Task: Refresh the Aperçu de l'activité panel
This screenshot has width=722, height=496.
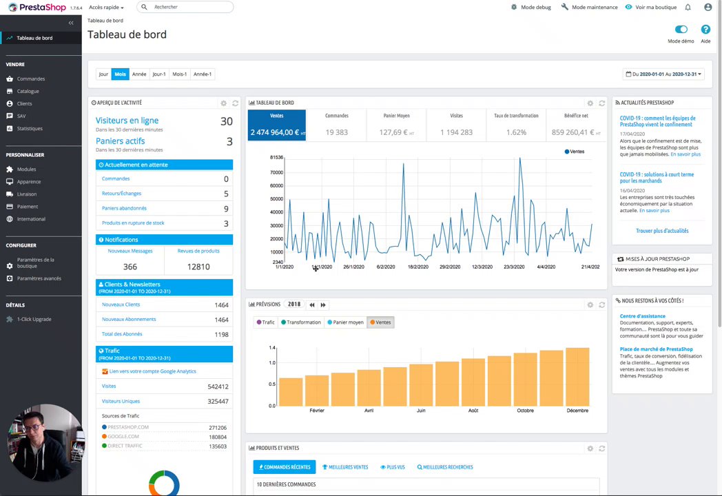Action: pyautogui.click(x=236, y=103)
